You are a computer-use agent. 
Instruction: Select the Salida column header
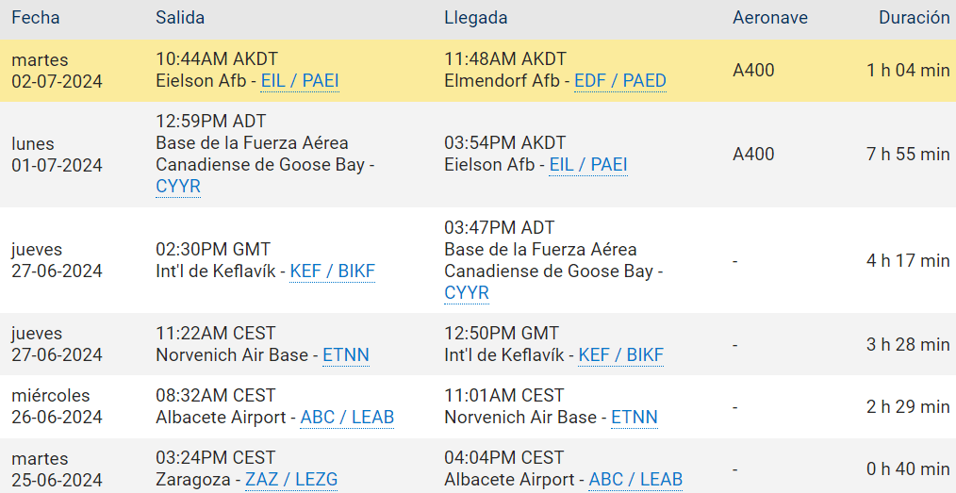tap(180, 18)
